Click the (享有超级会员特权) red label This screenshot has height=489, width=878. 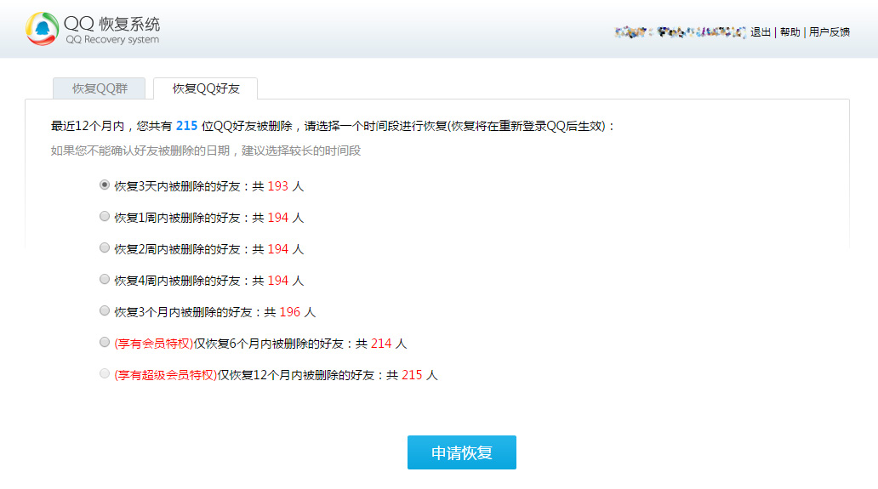(x=165, y=375)
